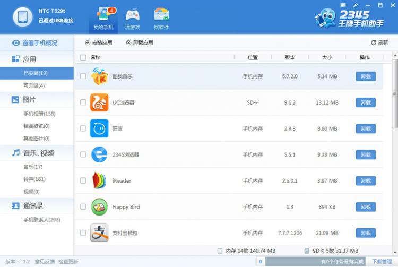Select the 应用 section header

pyautogui.click(x=37, y=59)
